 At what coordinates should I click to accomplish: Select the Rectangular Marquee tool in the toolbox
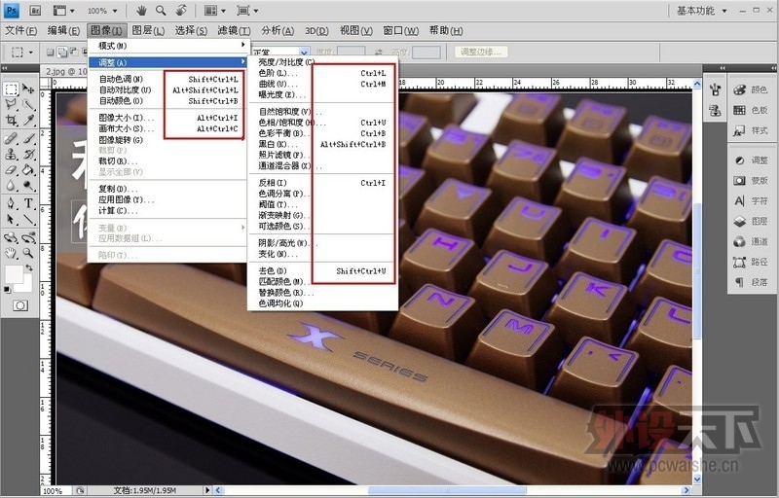point(11,89)
